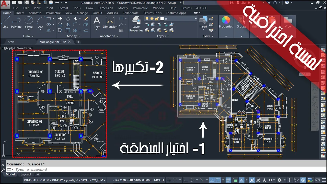Select the Hatch tool in Draw panel
Screen dimensions: 327x184
(49, 30)
